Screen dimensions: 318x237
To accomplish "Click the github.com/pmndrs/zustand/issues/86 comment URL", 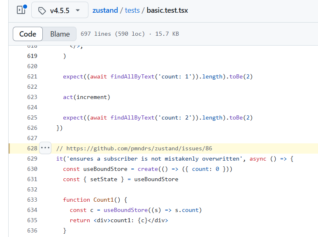I will tap(139, 148).
